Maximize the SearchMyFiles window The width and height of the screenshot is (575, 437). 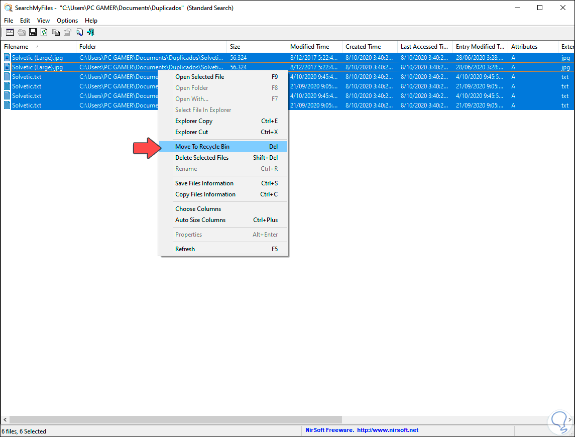tap(540, 8)
